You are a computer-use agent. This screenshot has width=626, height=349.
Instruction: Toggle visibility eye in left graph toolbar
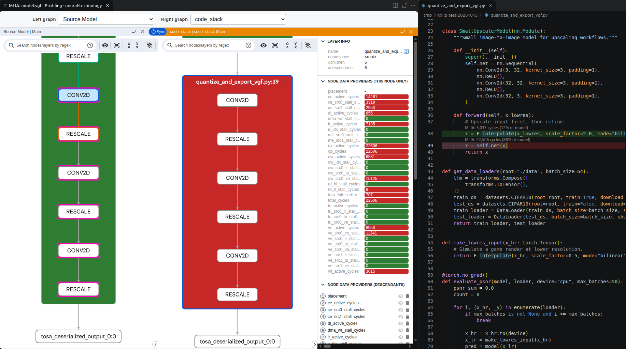pos(105,45)
